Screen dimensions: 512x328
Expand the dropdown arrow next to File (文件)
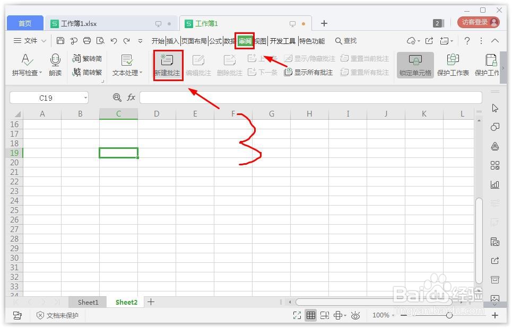pyautogui.click(x=44, y=41)
